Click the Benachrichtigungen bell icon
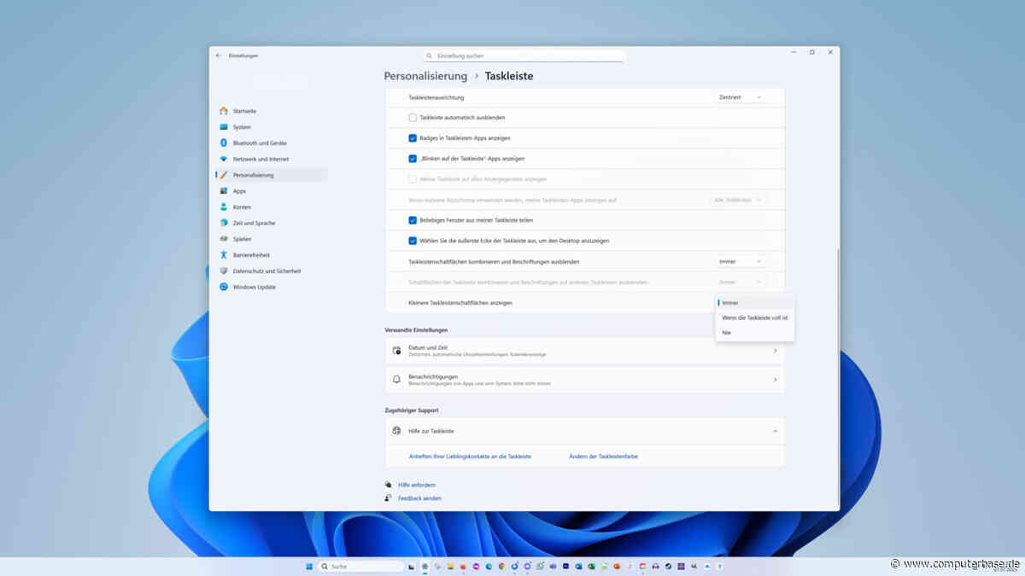Viewport: 1025px width, 576px height. coord(396,380)
